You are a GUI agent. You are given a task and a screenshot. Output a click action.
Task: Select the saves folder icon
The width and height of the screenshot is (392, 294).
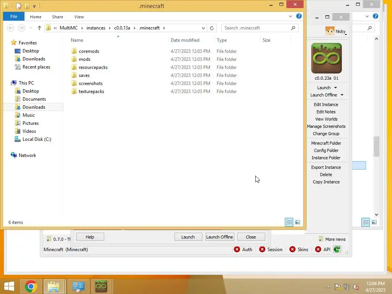click(x=74, y=75)
